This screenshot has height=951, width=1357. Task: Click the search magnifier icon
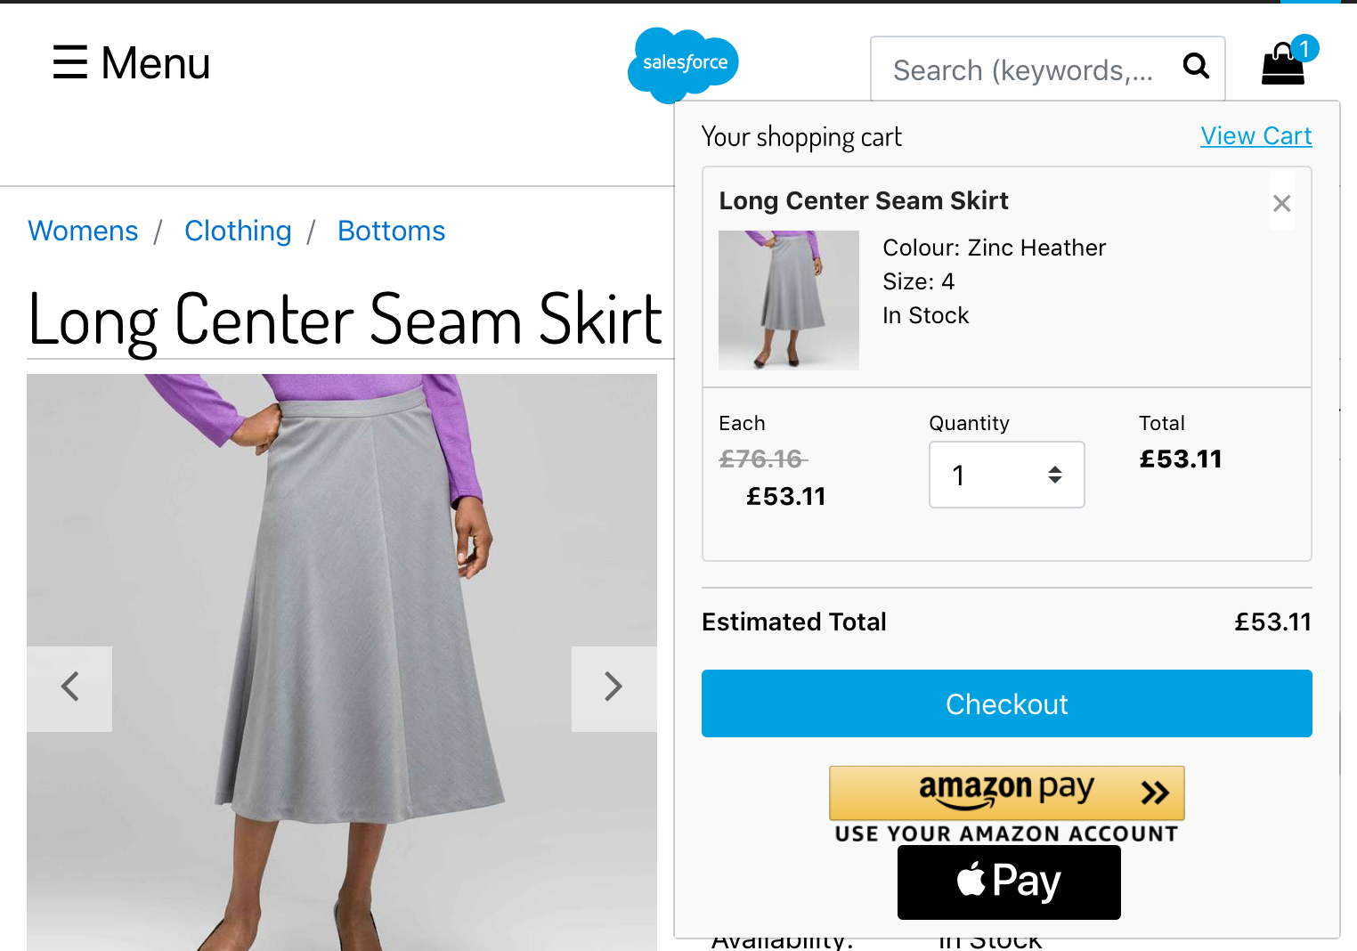coord(1196,66)
